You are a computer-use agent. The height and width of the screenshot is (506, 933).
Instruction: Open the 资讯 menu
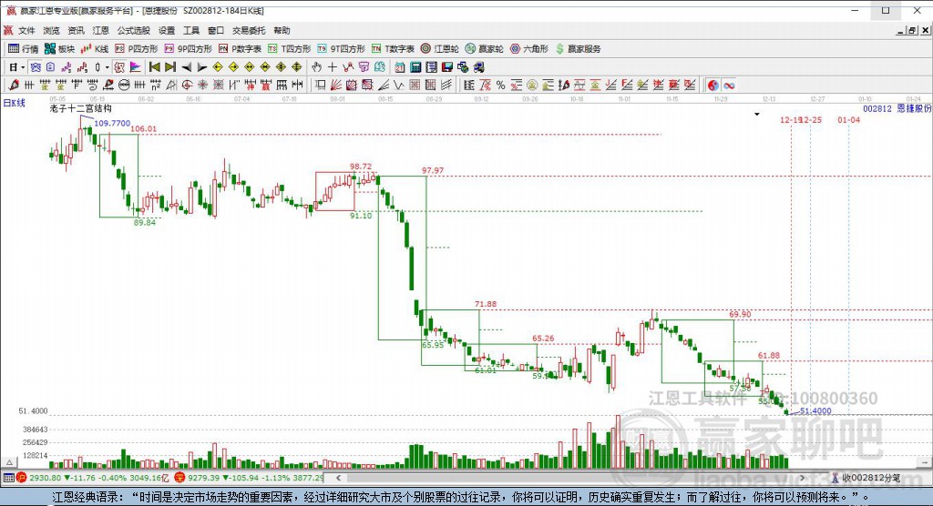pos(76,30)
